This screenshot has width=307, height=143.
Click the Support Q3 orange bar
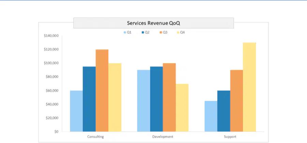click(x=236, y=101)
